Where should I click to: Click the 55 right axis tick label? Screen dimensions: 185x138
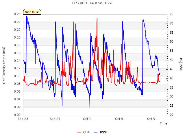pos(171,51)
